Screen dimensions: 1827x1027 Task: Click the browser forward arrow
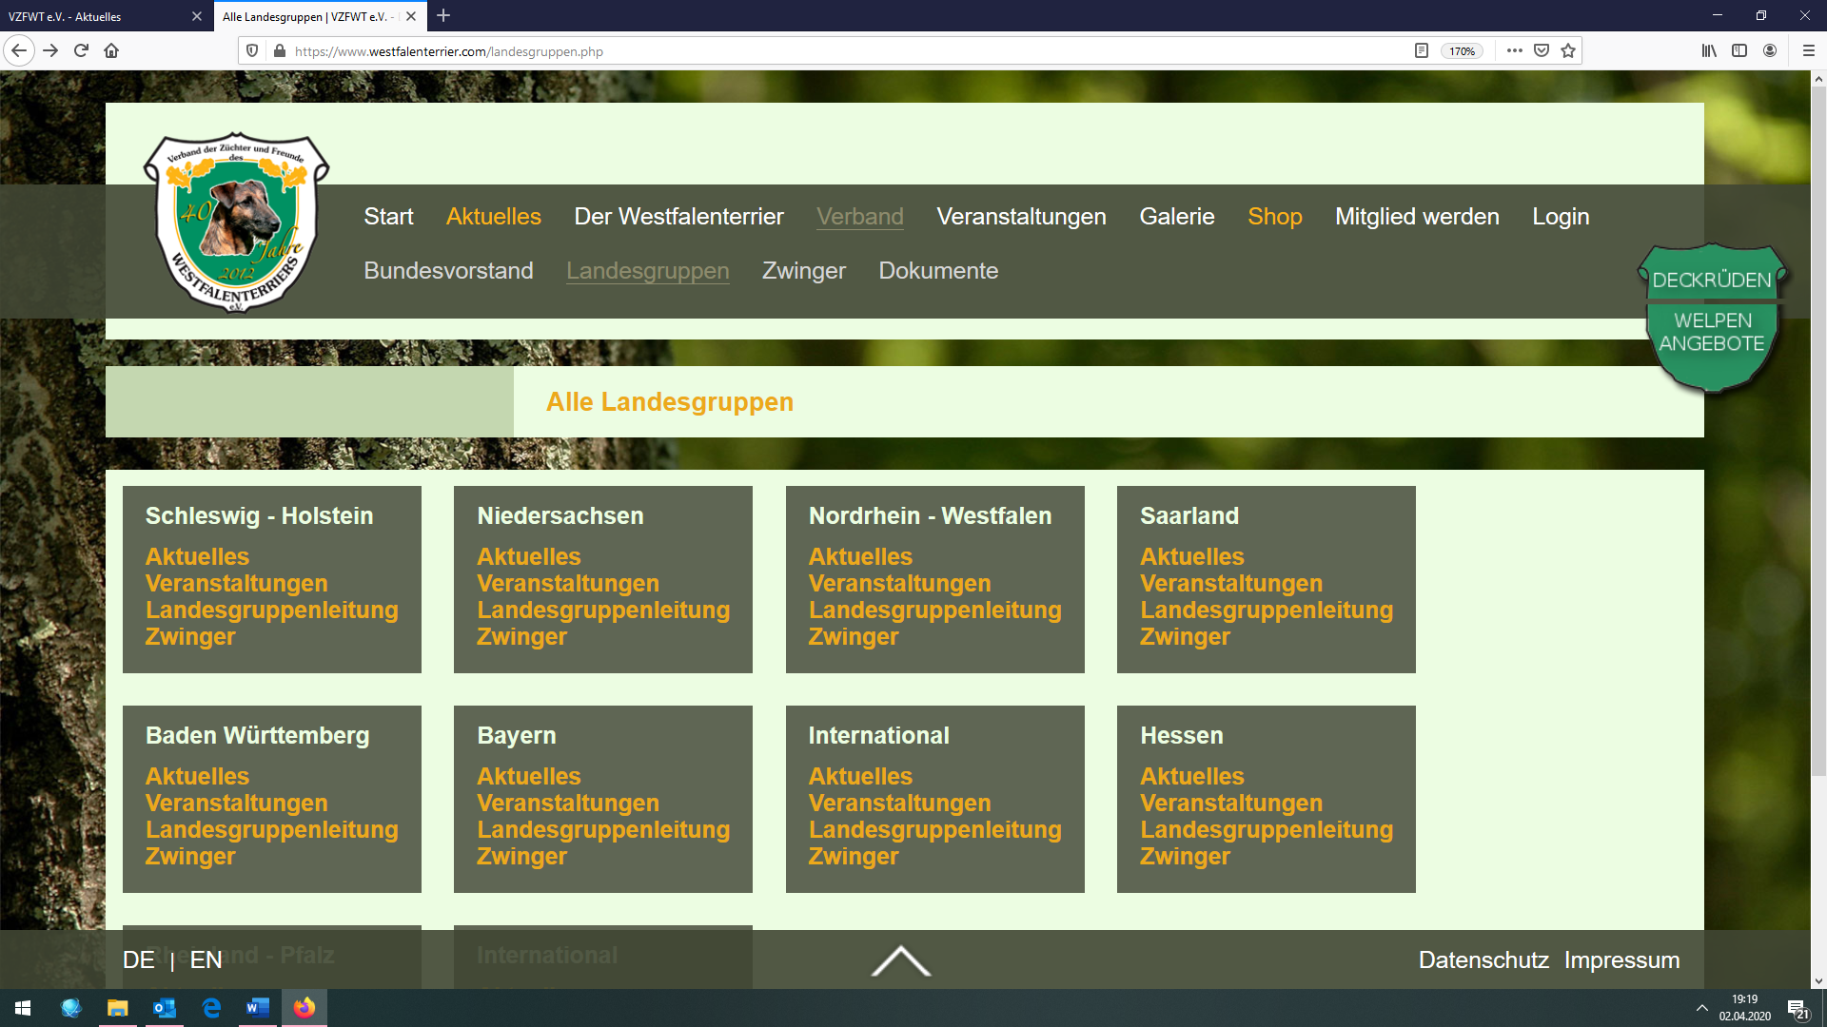50,50
